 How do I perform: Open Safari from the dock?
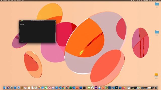click(15, 88)
